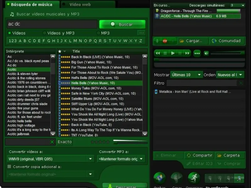This screenshot has width=251, height=188.
Task: Open the three-dots player options button
Action: [197, 53]
